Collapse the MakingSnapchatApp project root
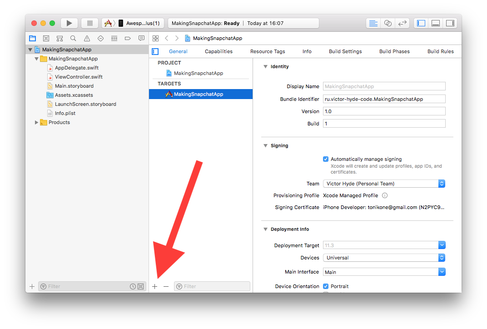 tap(30, 50)
